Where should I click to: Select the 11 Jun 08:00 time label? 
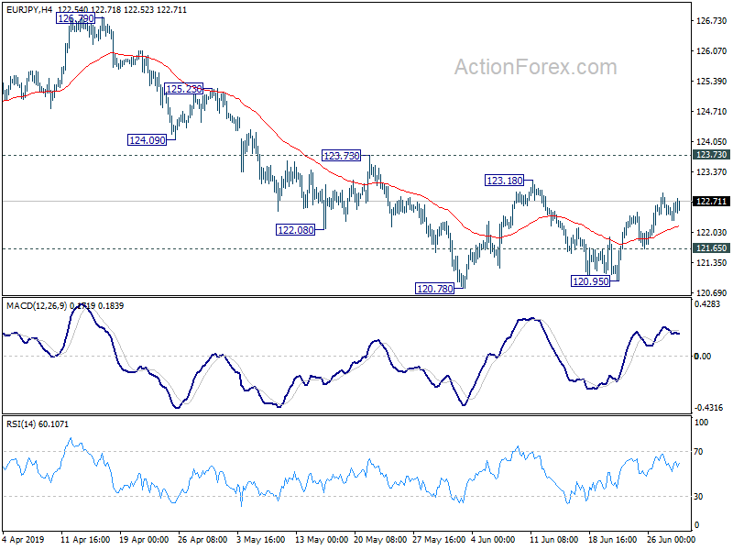pyautogui.click(x=553, y=539)
